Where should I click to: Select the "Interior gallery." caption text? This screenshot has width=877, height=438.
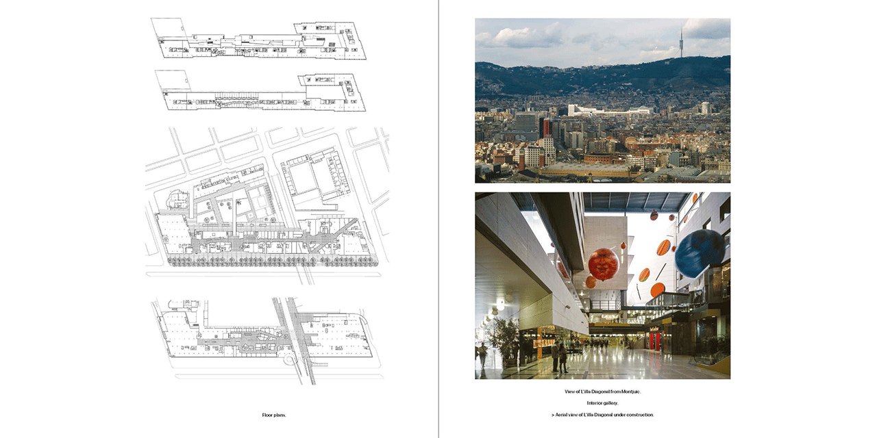coord(602,403)
